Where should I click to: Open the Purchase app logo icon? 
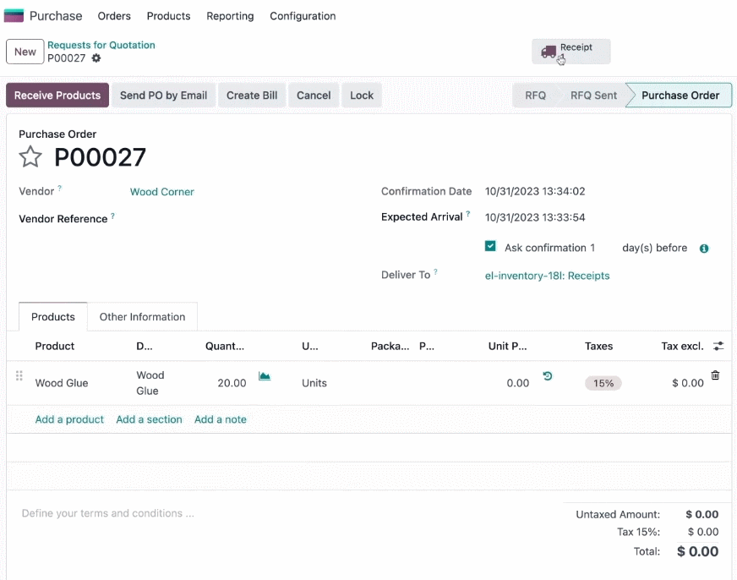pos(14,15)
